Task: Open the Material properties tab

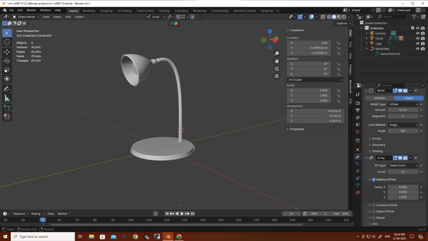Action: (x=357, y=192)
